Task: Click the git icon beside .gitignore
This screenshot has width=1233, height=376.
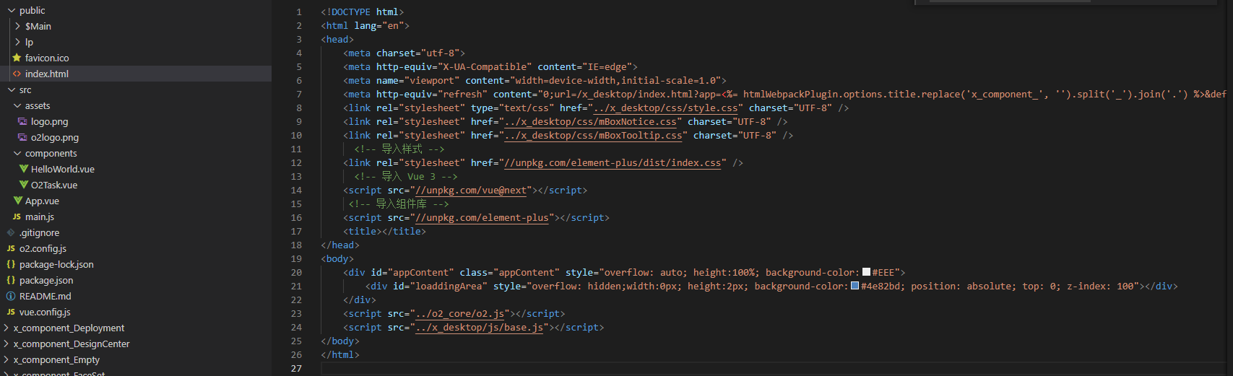Action: (x=11, y=232)
